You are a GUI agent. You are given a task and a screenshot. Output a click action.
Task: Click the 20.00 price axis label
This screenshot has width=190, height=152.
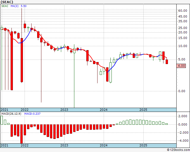183,32
